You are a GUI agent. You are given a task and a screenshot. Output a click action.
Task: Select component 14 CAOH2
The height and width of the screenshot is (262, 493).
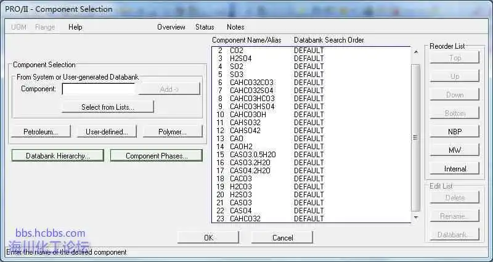pyautogui.click(x=311, y=147)
